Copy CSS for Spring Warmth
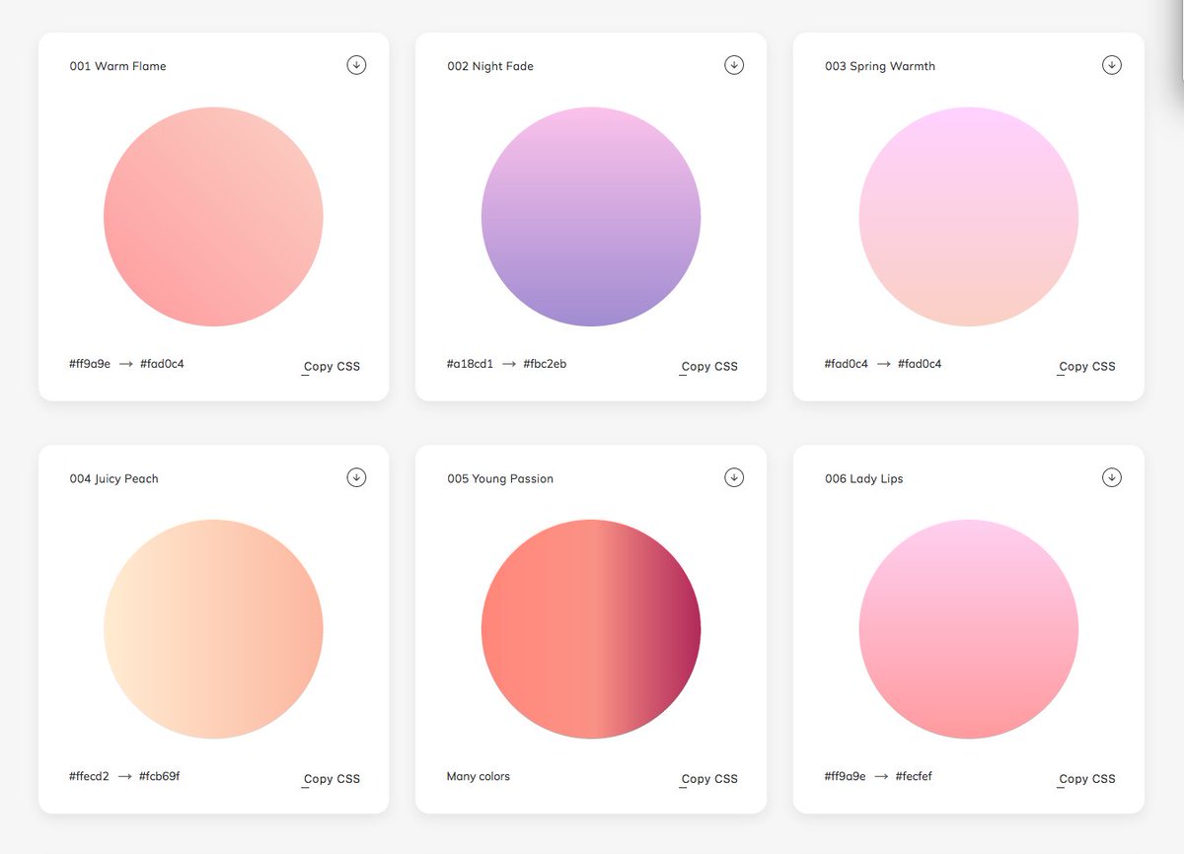Viewport: 1184px width, 854px height. click(1087, 366)
